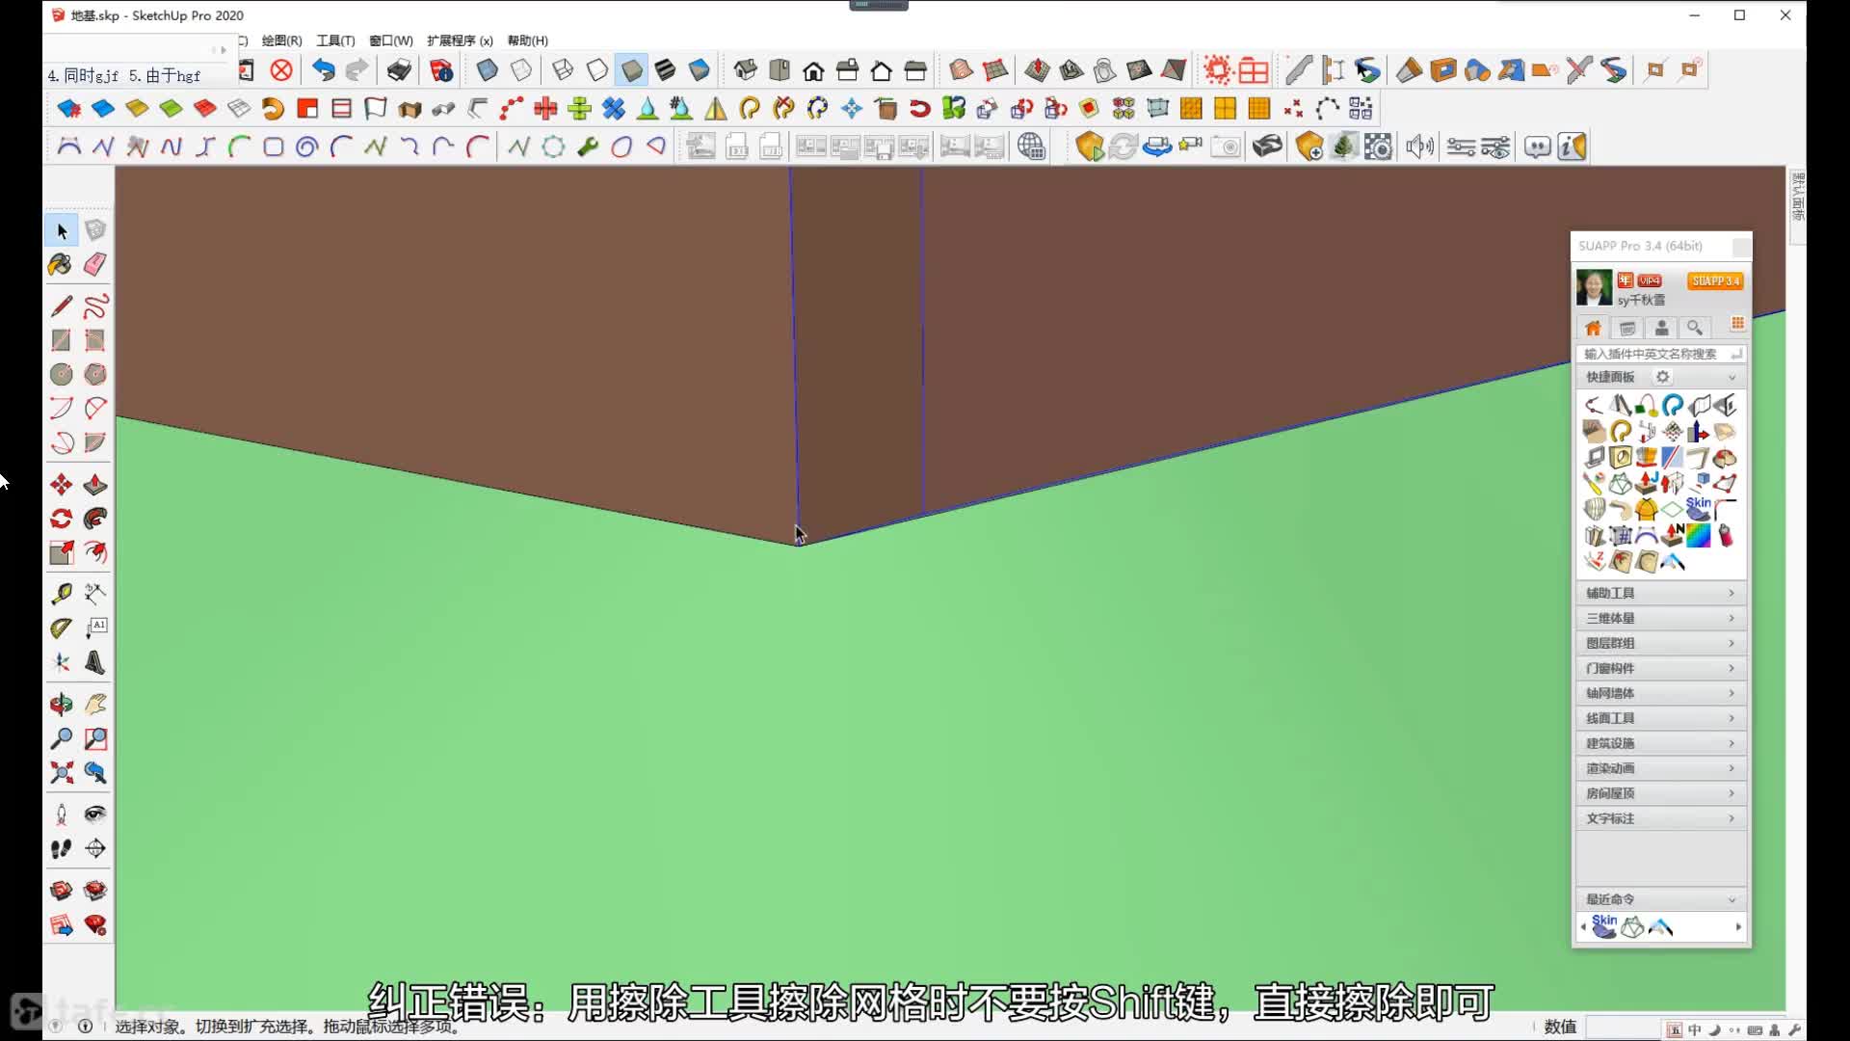The width and height of the screenshot is (1850, 1041).
Task: Select the Rotate tool
Action: (62, 519)
